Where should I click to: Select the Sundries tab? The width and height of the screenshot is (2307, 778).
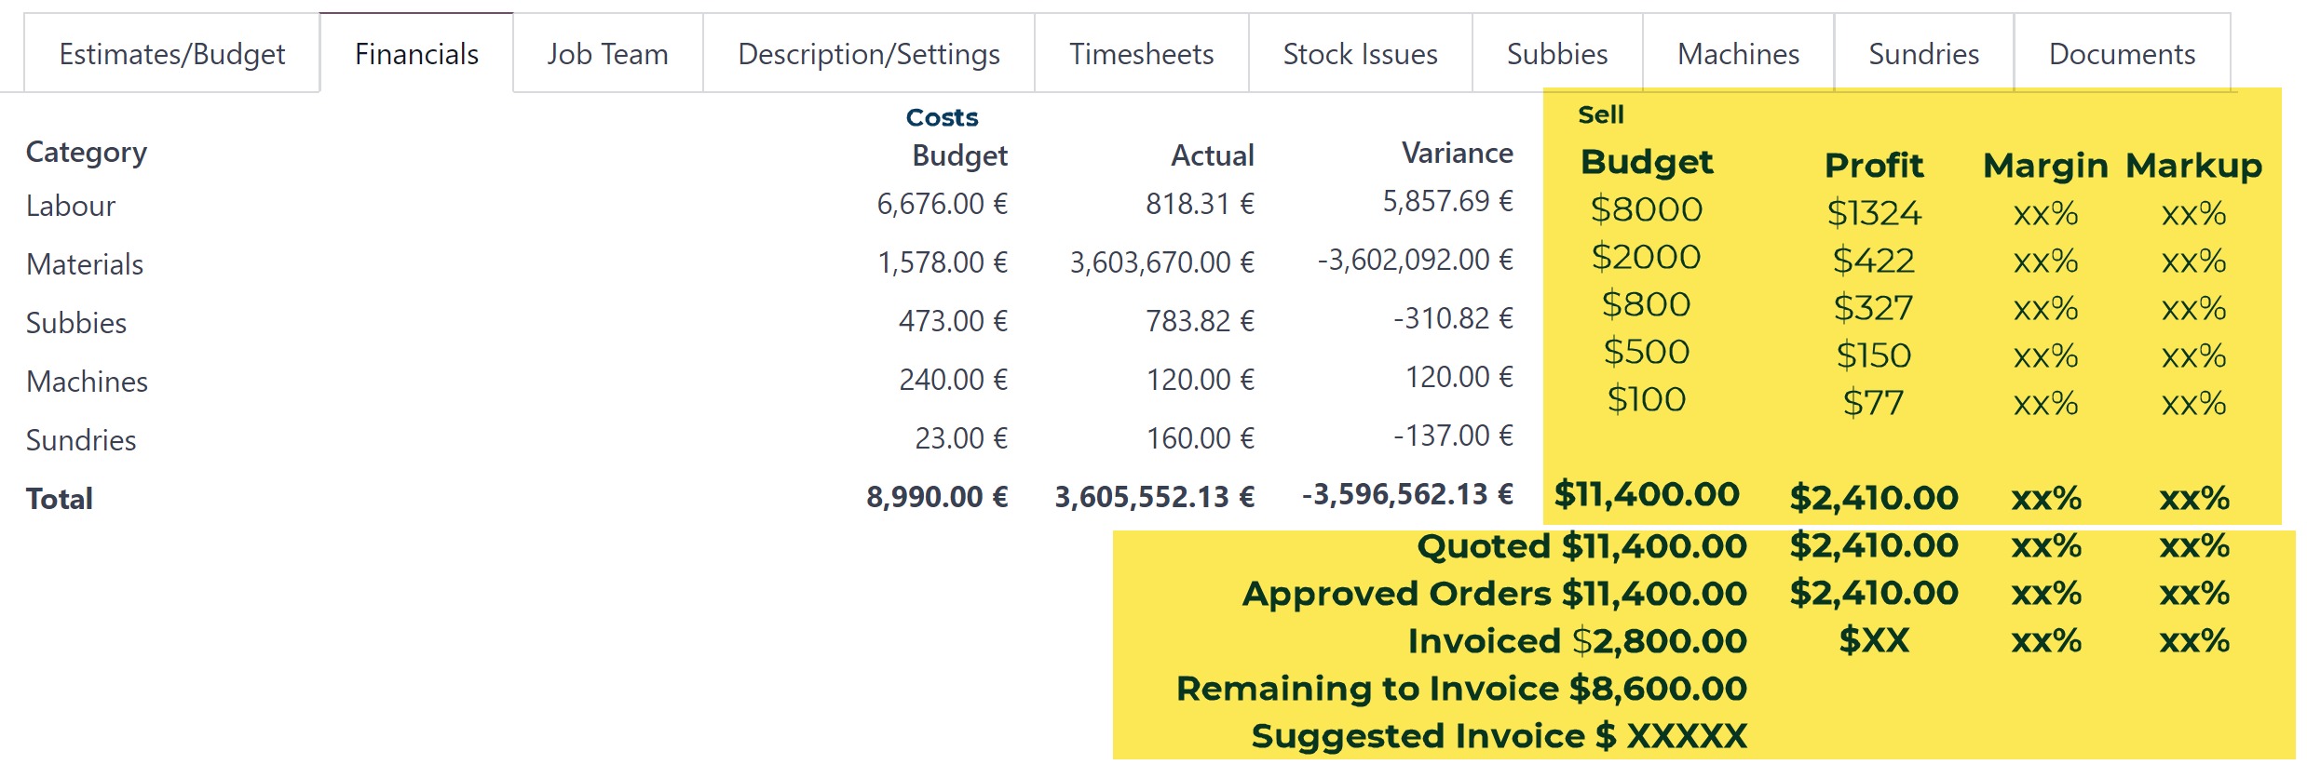(1923, 54)
